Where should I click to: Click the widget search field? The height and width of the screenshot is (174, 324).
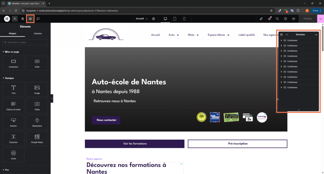click(25, 42)
